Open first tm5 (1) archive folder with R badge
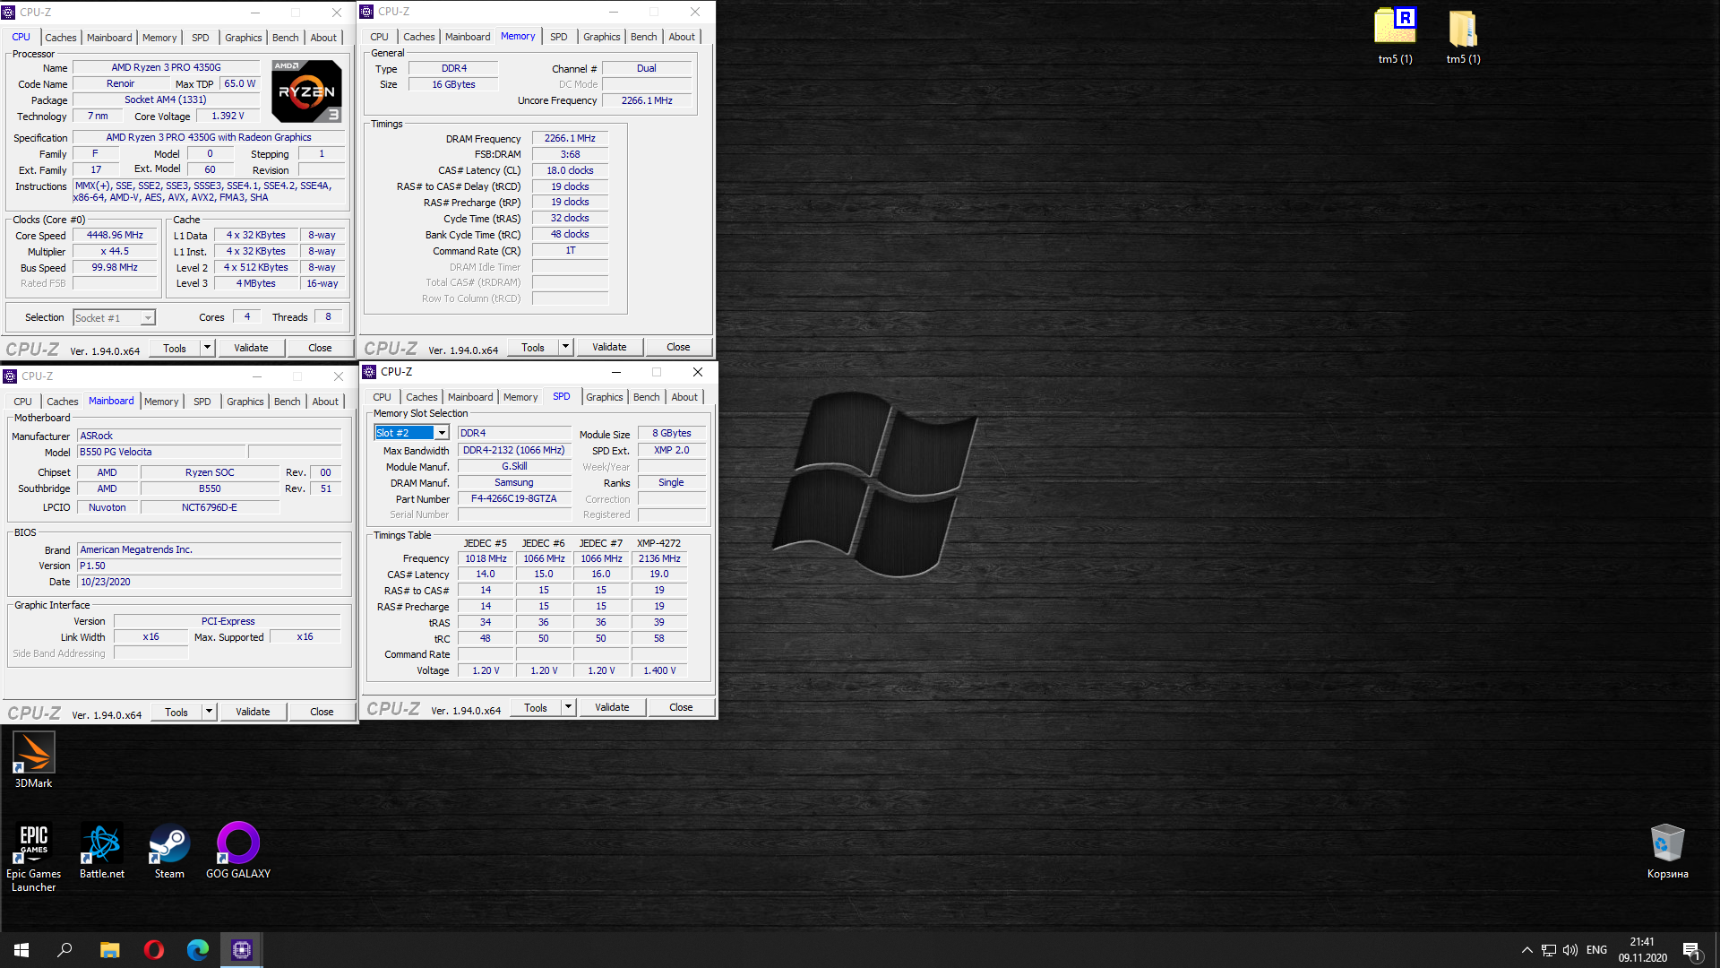 click(1395, 36)
